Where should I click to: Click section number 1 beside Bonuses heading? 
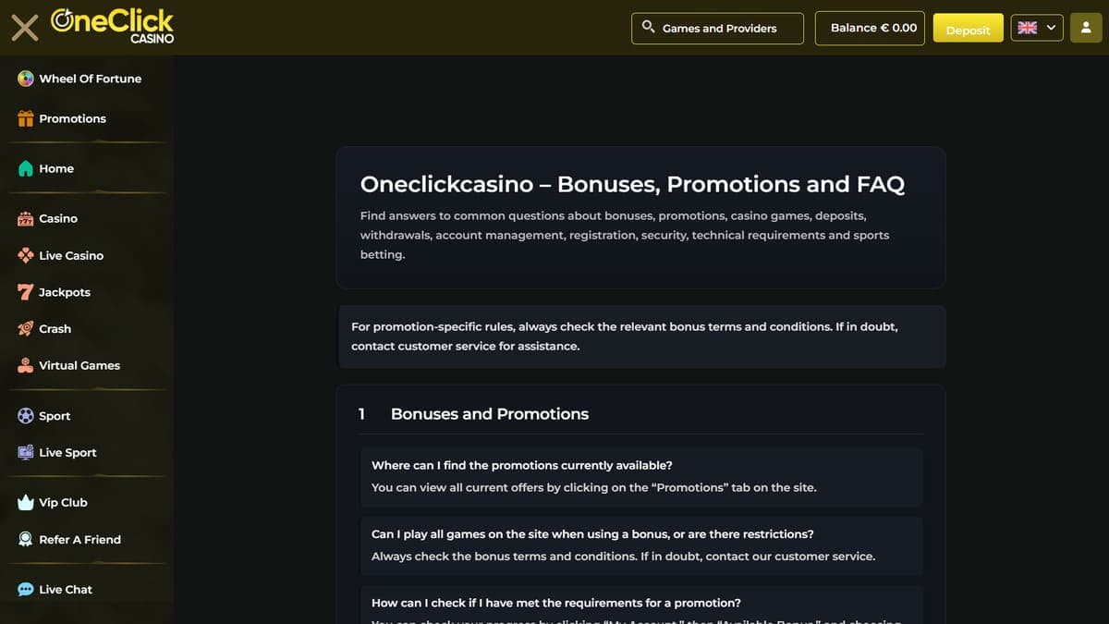361,414
